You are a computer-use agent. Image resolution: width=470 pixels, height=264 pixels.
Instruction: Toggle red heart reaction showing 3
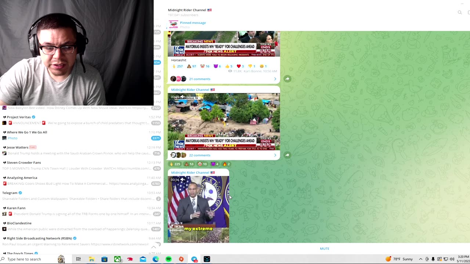(240, 66)
